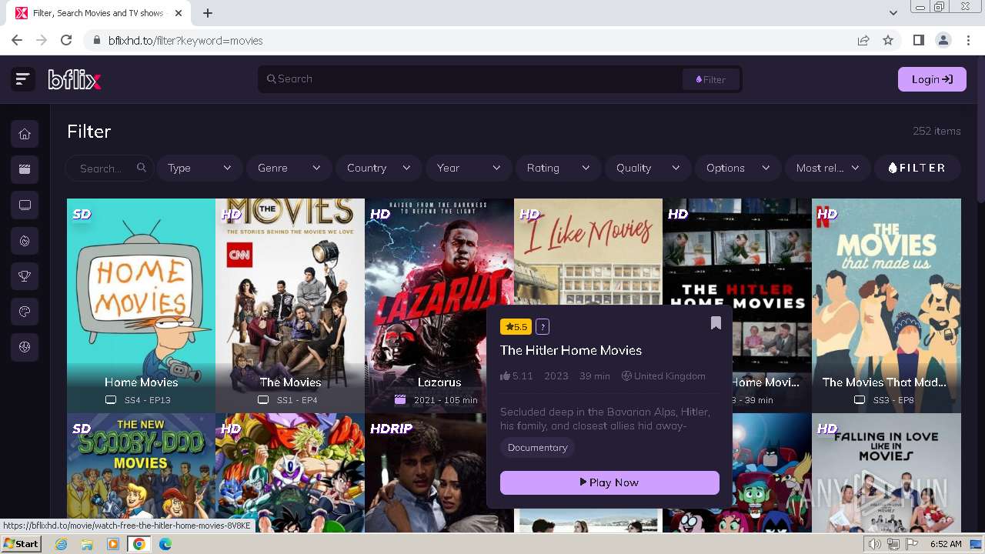The image size is (985, 554).
Task: Expand the Genre dropdown
Action: [x=289, y=168]
